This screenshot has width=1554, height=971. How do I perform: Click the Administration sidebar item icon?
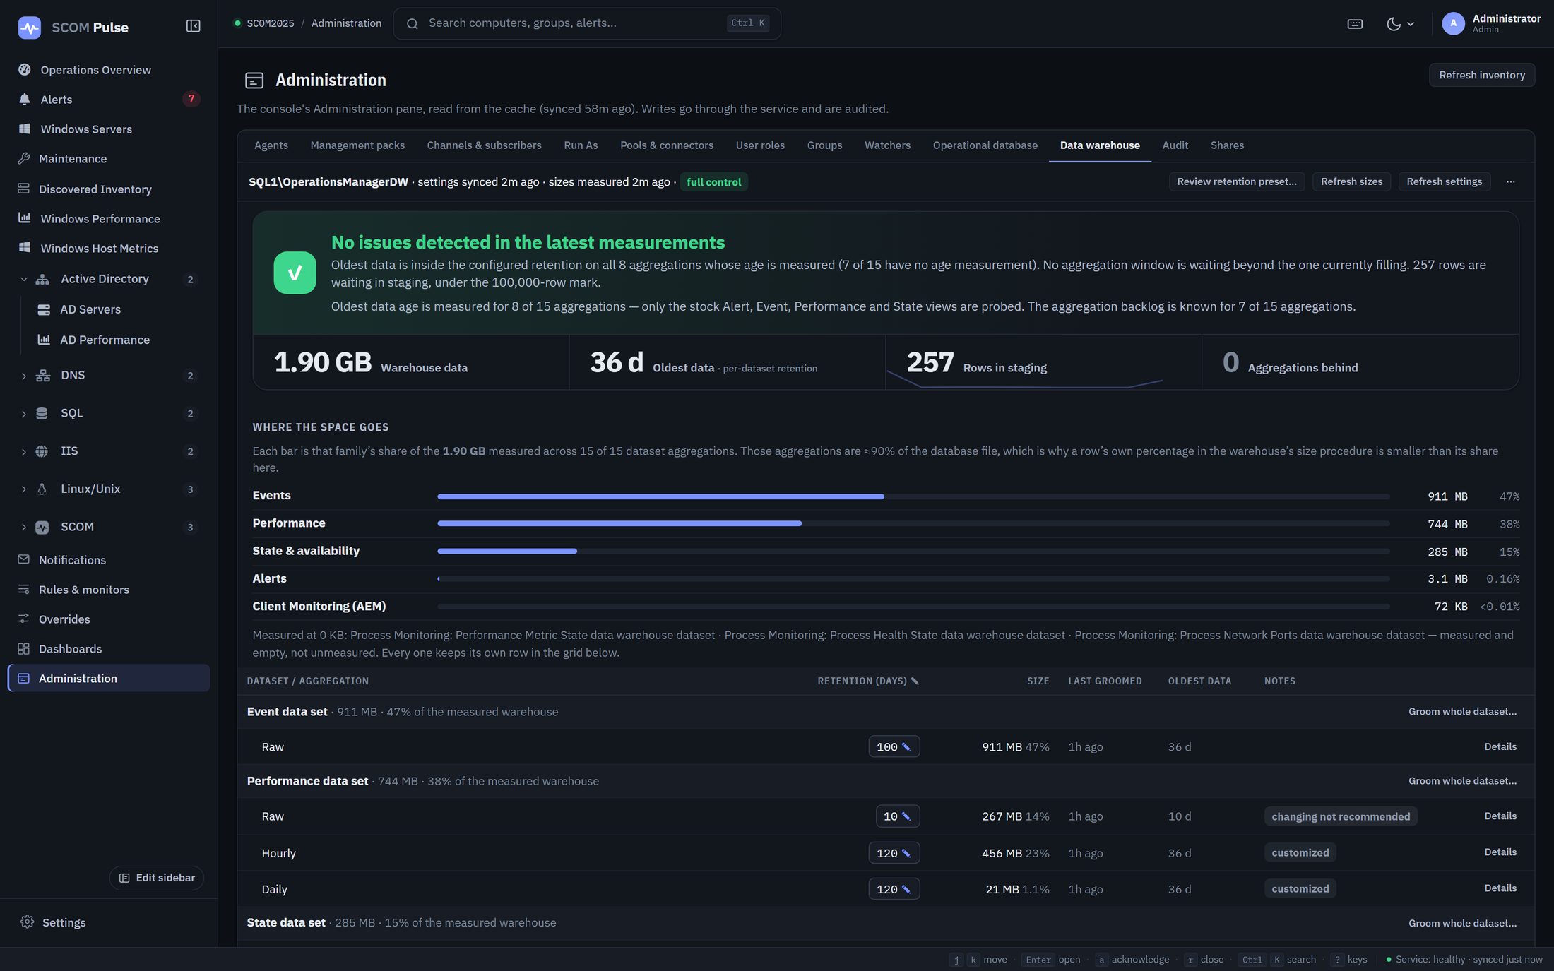23,678
